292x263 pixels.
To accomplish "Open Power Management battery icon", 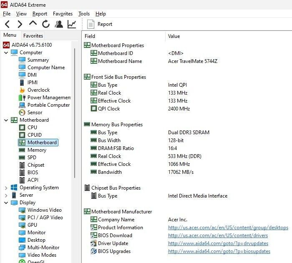I will [22, 98].
